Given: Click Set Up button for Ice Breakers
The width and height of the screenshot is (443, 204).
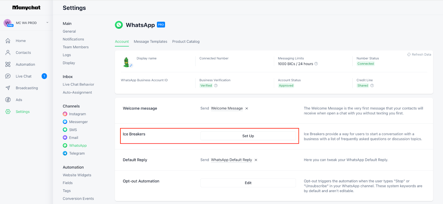Looking at the screenshot, I should tap(248, 136).
